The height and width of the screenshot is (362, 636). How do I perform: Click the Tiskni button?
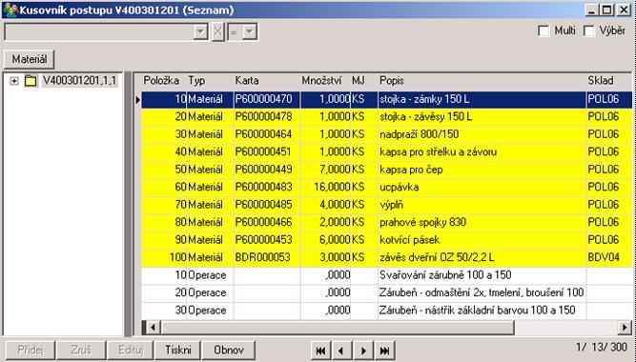tap(177, 351)
